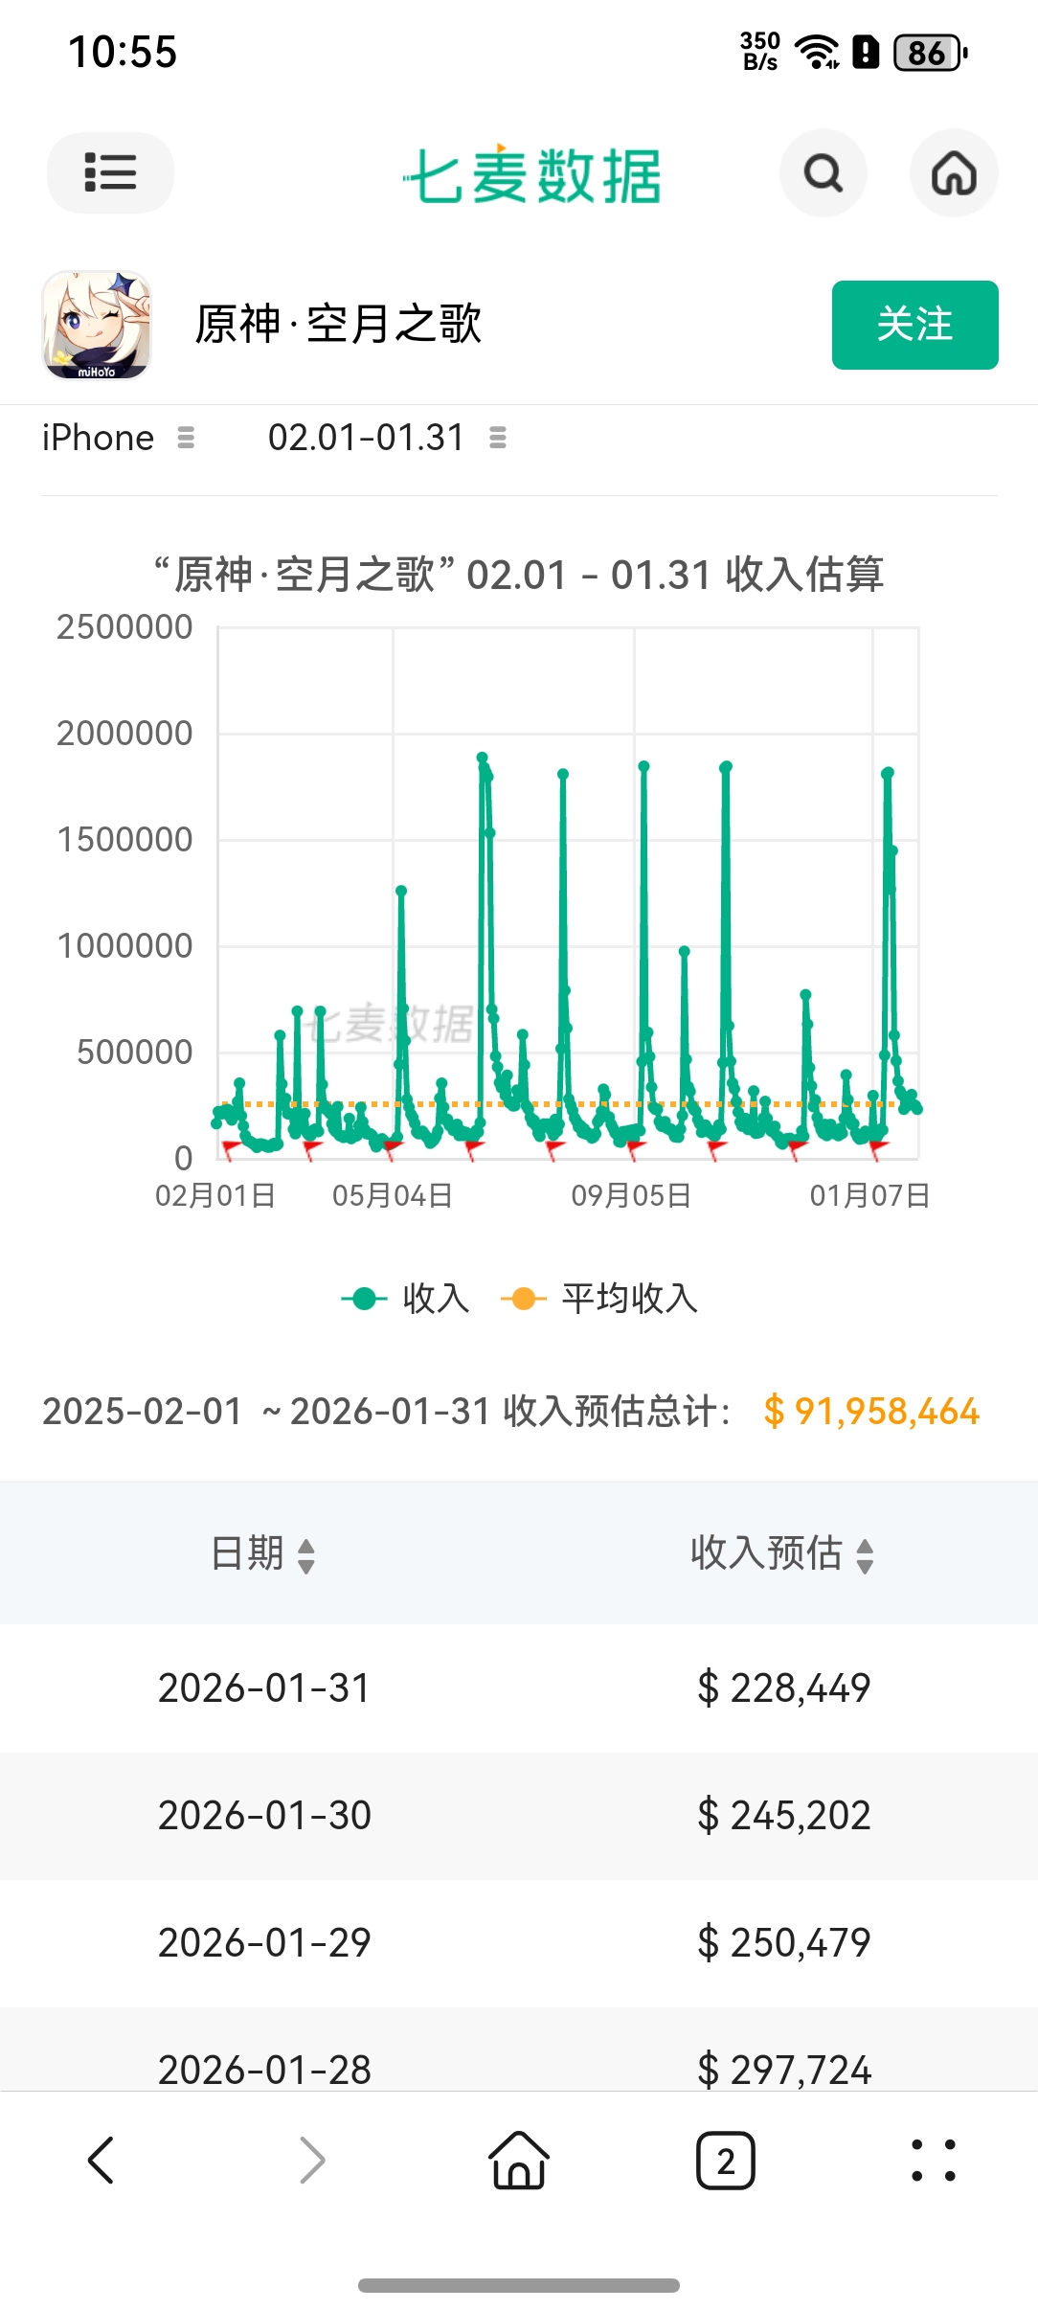The image size is (1038, 2310).
Task: Open the browser tabs switcher
Action: coord(725,2161)
